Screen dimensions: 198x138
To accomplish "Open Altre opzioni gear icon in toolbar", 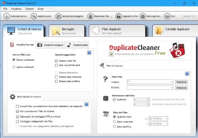I will (x=143, y=16).
